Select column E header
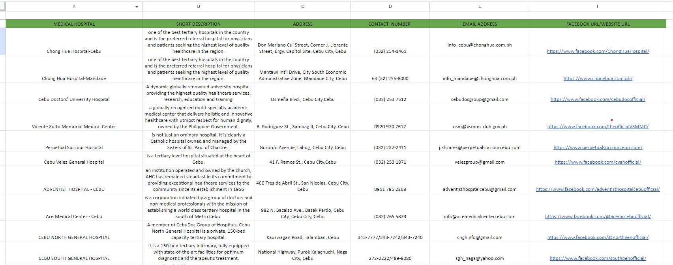 click(x=480, y=6)
